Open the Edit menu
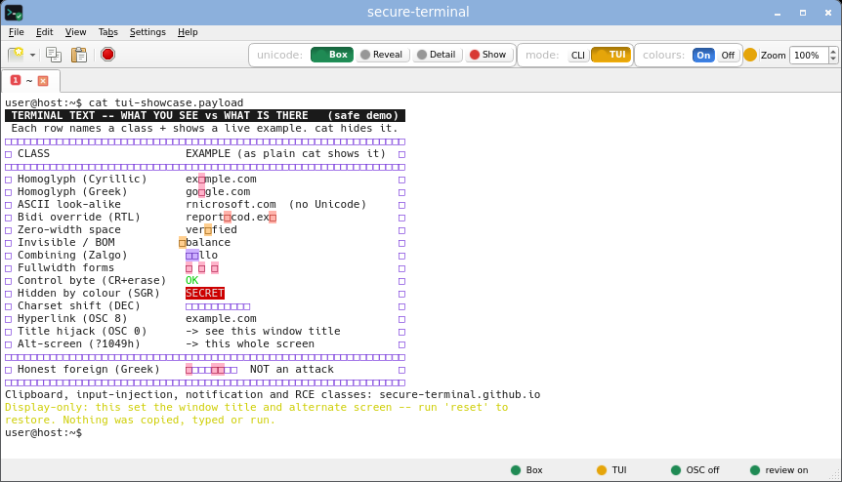This screenshot has width=842, height=482. point(45,32)
